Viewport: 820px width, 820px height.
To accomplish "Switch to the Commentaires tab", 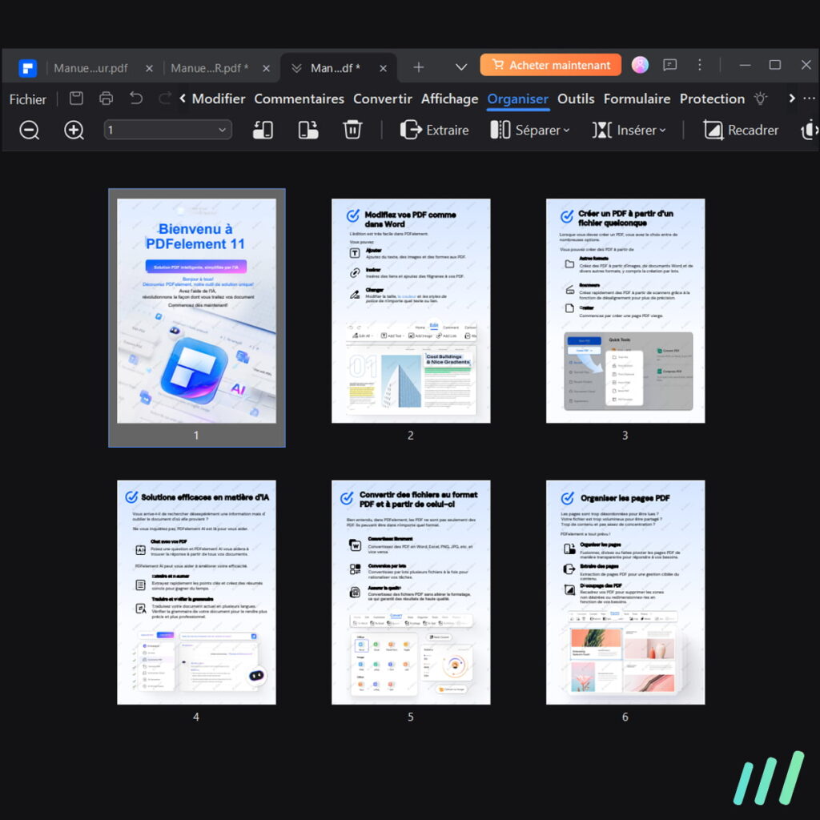I will [299, 98].
